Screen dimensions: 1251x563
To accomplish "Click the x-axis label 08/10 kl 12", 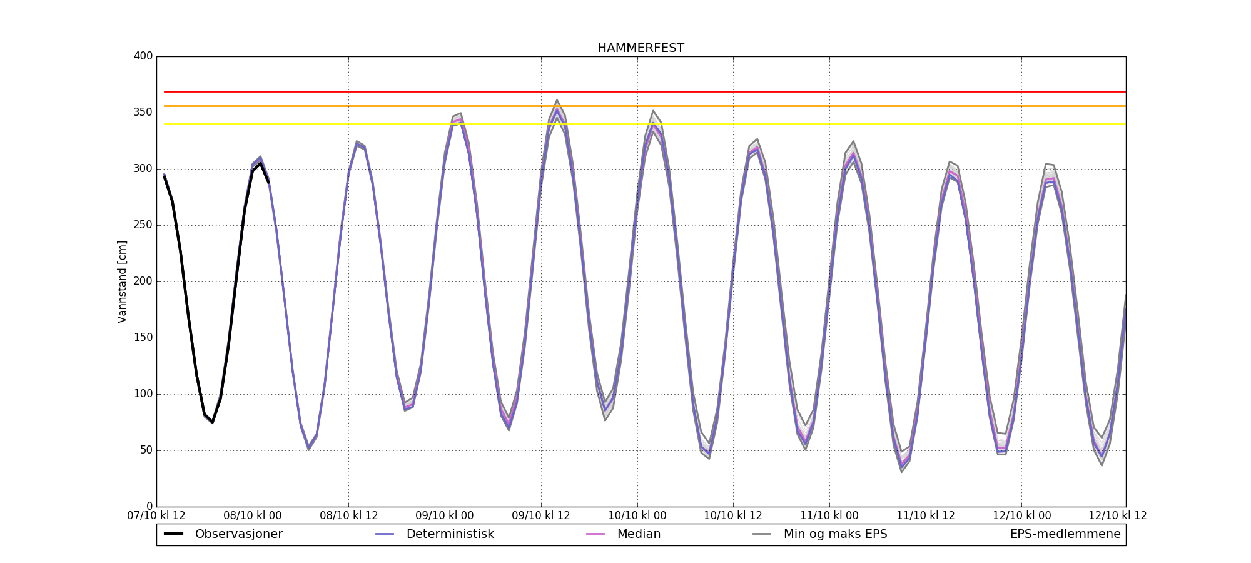I will pyautogui.click(x=349, y=516).
